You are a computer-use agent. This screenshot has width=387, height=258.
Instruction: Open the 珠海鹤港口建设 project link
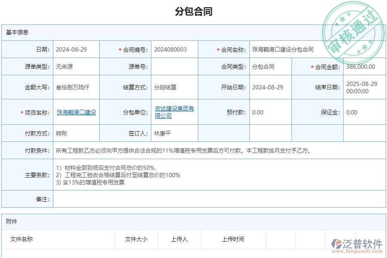[76, 112]
